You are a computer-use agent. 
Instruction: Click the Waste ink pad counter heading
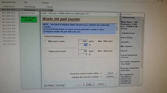[61, 19]
